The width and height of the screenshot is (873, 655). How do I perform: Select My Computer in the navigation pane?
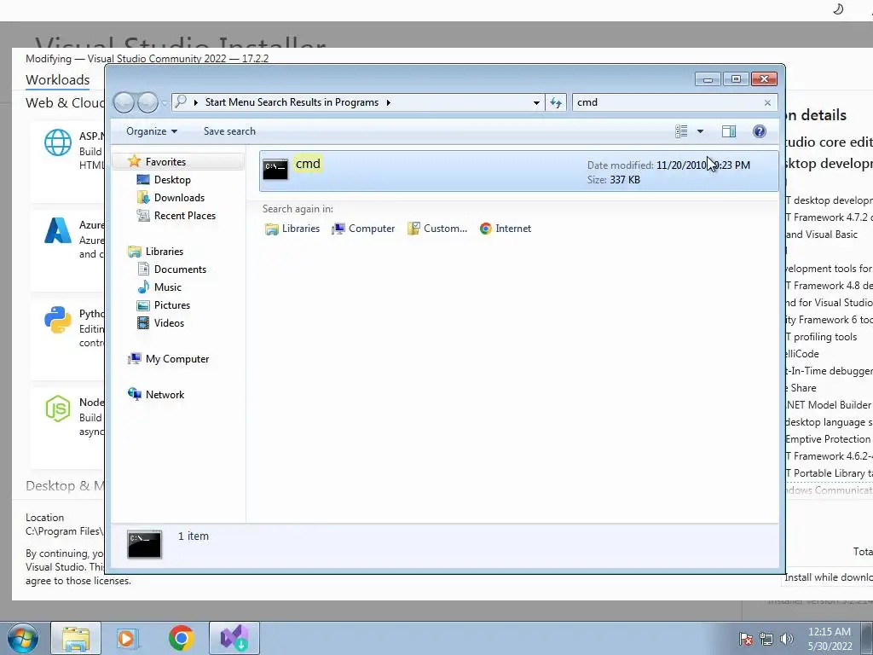177,359
